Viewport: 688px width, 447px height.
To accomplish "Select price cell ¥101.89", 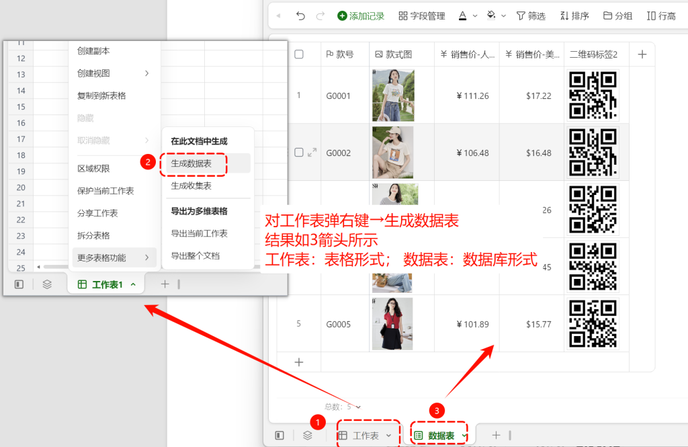I will [467, 324].
